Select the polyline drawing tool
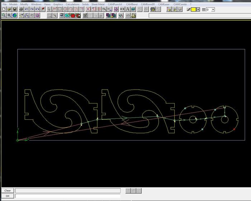The height and width of the screenshot is (201, 251). click(x=55, y=9)
